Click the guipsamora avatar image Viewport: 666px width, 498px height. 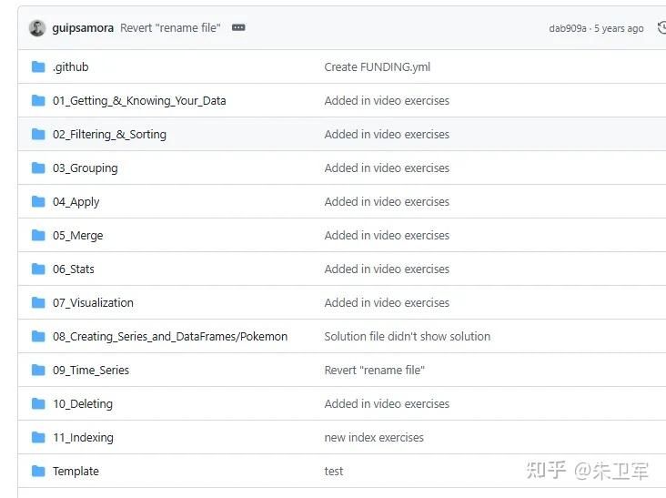(37, 28)
